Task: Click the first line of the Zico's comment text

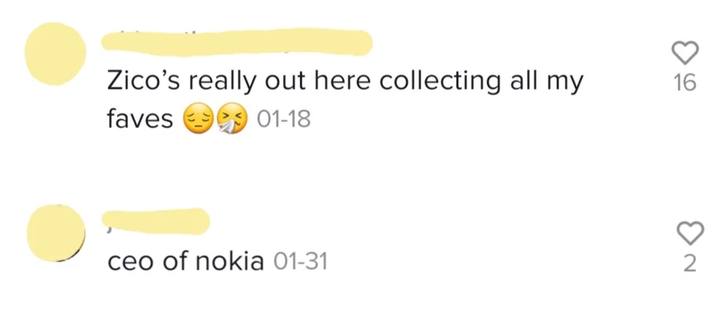Action: (x=345, y=82)
